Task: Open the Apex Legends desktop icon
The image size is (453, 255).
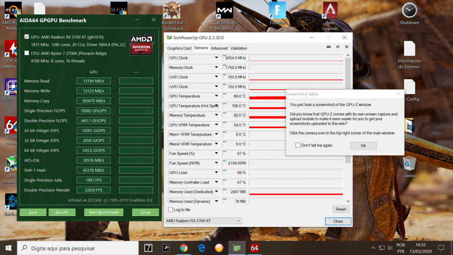Action: [x=330, y=14]
